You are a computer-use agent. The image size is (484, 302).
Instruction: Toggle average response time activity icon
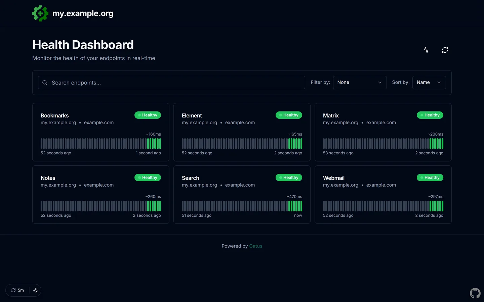pos(426,50)
